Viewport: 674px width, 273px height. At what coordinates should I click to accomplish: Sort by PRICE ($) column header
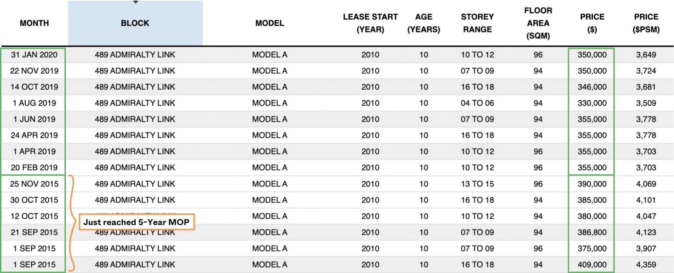(592, 23)
